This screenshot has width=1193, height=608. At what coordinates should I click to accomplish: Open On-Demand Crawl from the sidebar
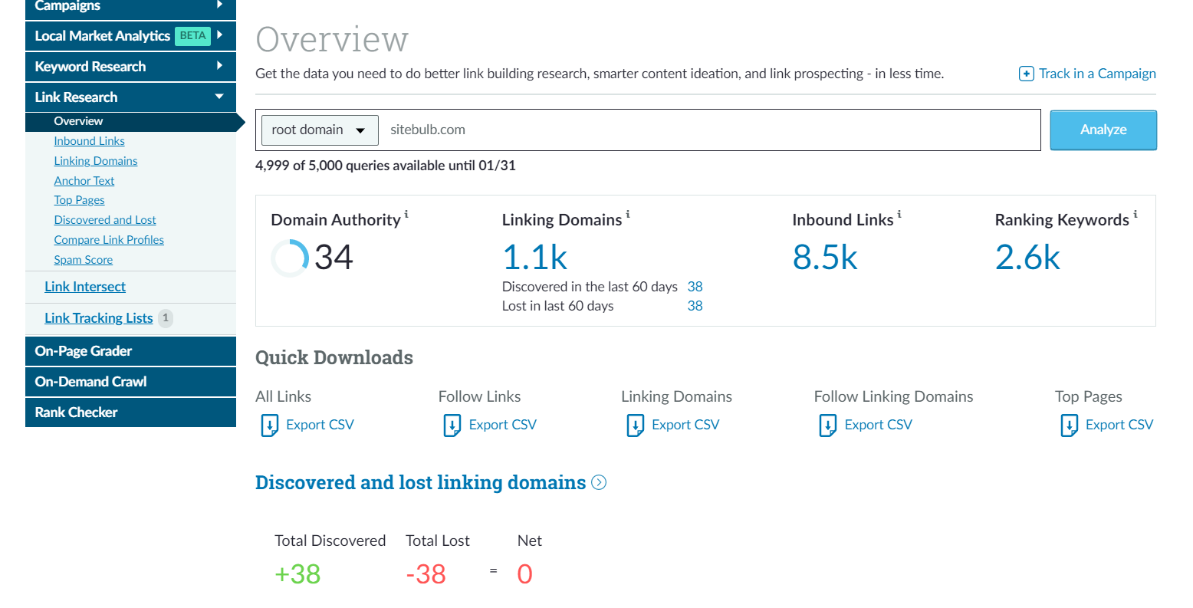[x=130, y=382]
